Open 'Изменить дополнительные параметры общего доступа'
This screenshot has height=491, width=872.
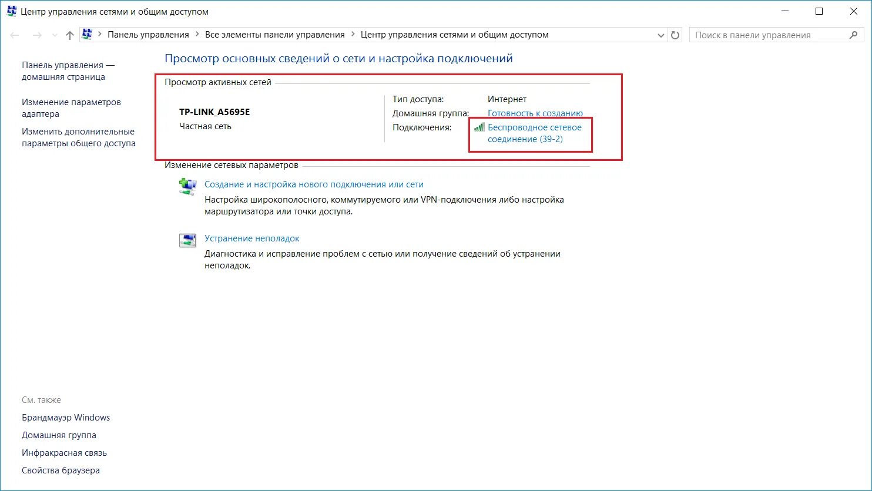point(79,137)
